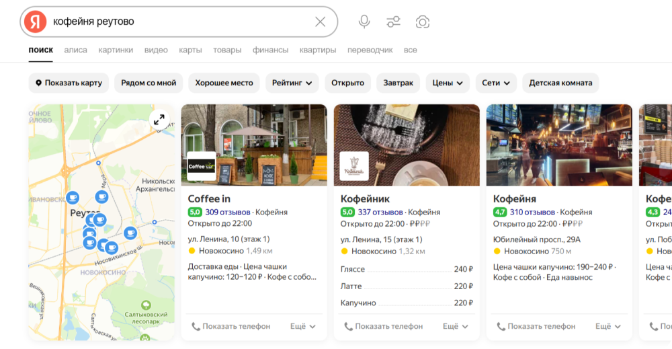Toggle the Открыто filter

347,83
